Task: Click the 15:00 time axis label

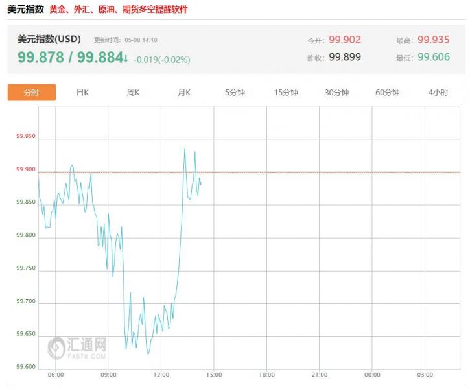Action: (214, 375)
